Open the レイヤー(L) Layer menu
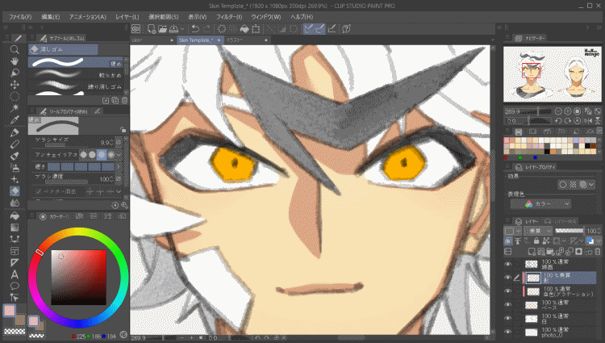Image resolution: width=605 pixels, height=343 pixels. coord(127,17)
